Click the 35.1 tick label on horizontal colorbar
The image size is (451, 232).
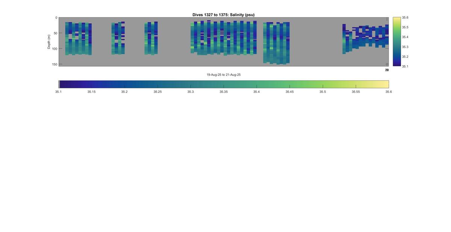click(x=58, y=91)
